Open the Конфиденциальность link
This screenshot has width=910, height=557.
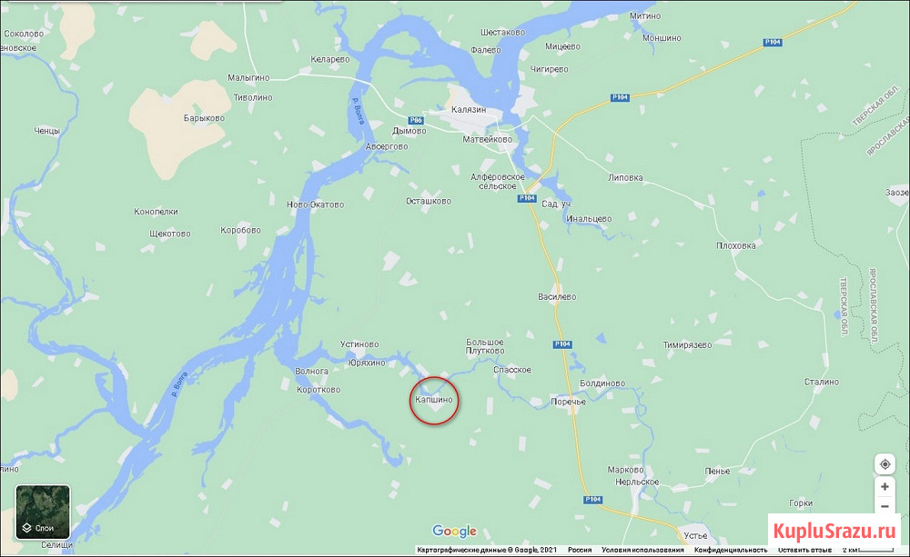click(731, 550)
